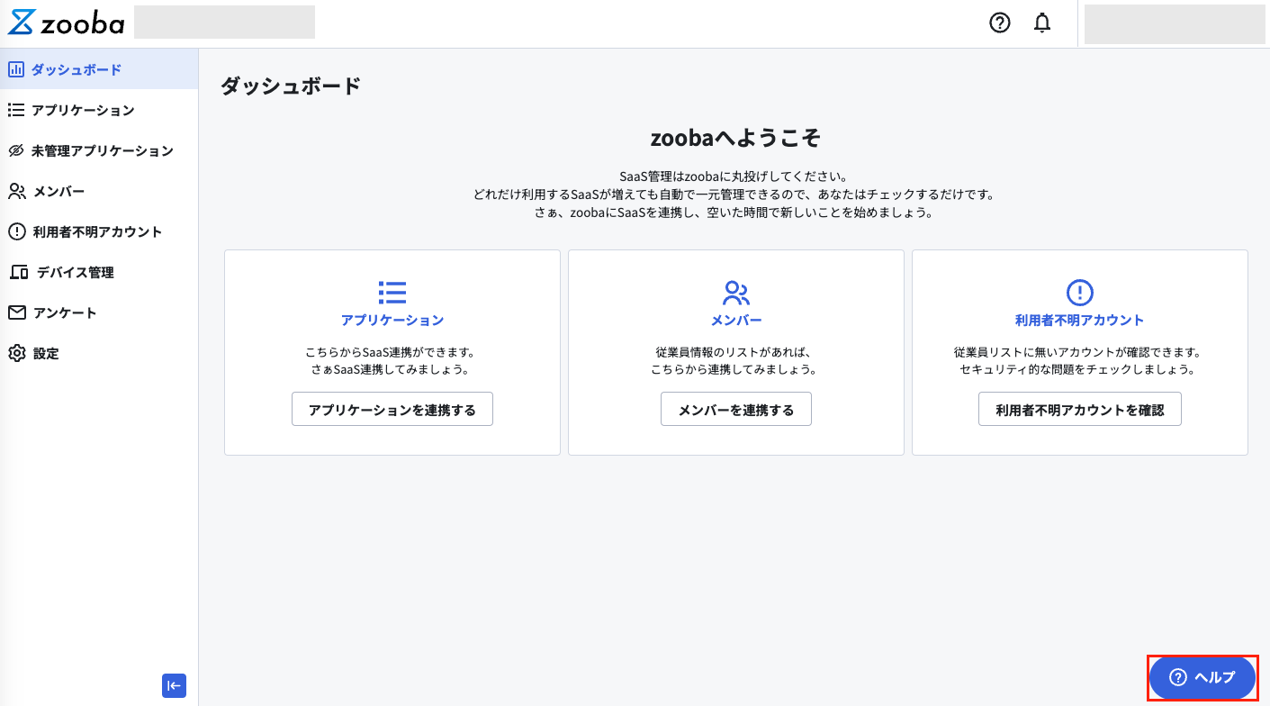
Task: Open the account area at header right
Action: pyautogui.click(x=1175, y=23)
